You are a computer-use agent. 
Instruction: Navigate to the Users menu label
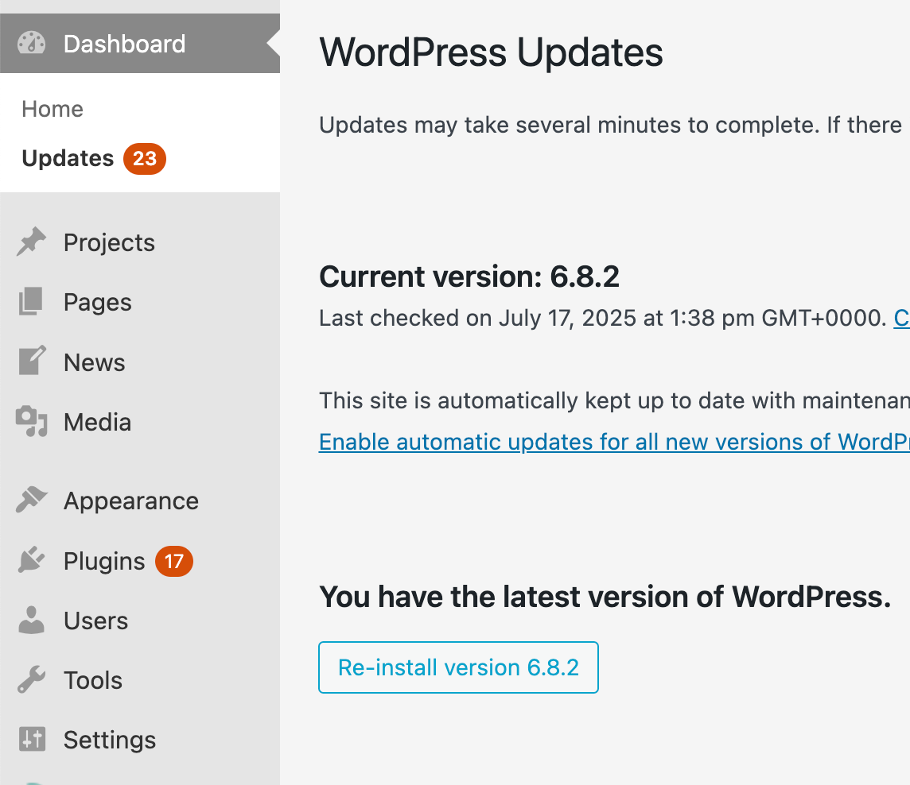(x=95, y=621)
